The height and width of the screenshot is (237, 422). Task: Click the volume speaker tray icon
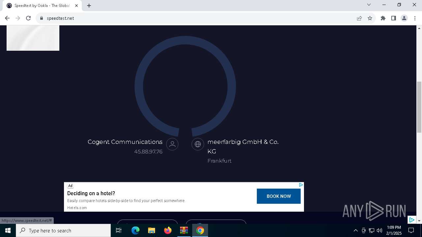(379, 230)
